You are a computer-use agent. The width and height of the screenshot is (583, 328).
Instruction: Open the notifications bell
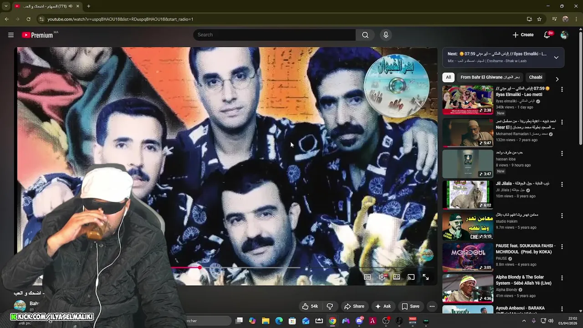click(x=547, y=35)
